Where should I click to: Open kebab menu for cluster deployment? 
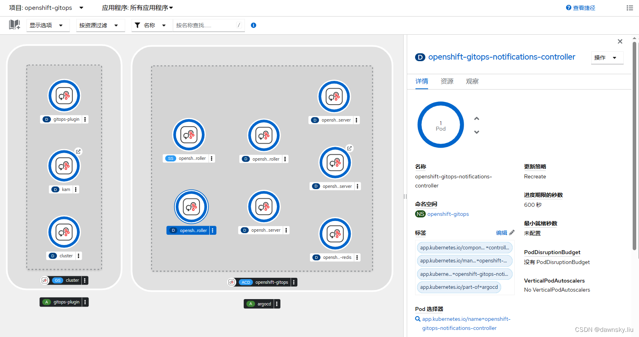pyautogui.click(x=79, y=256)
